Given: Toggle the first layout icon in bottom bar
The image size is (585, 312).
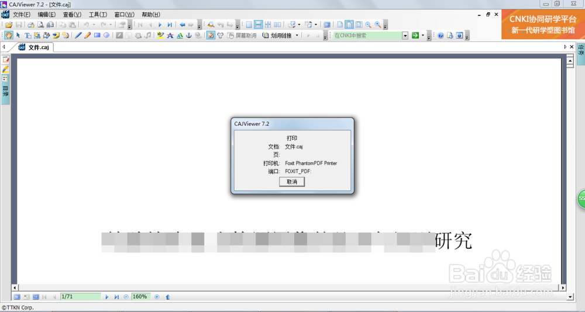Looking at the screenshot, I should [x=17, y=297].
